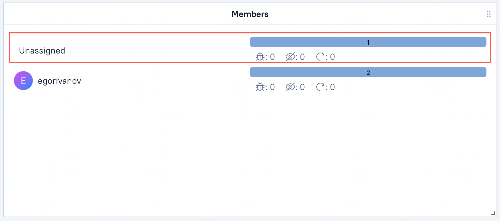Click the bug count value for egorivanov
The width and height of the screenshot is (500, 221).
pyautogui.click(x=272, y=87)
